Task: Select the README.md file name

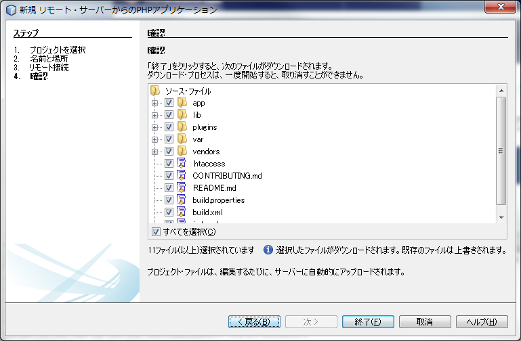Action: [215, 187]
